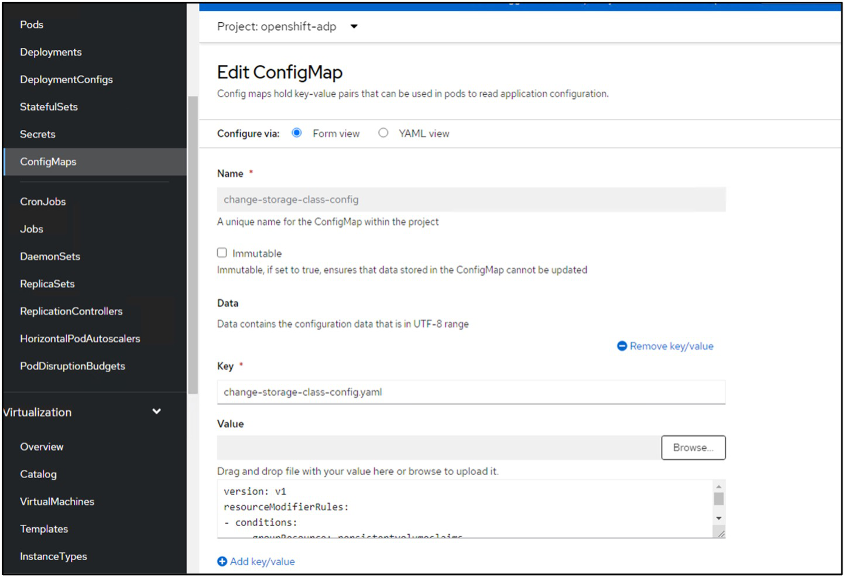The height and width of the screenshot is (577, 846).
Task: Go to HorizontalPodAutoscalers page
Action: 80,339
